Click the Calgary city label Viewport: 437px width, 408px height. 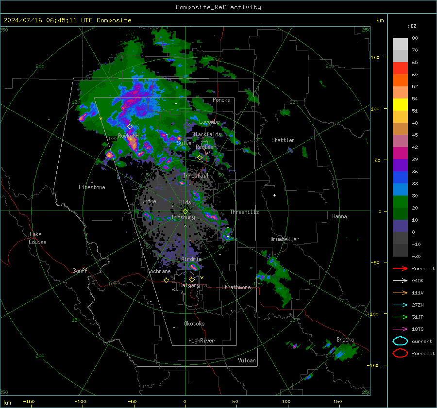[189, 285]
